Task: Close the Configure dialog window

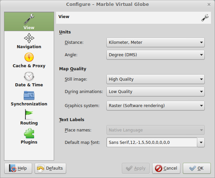Action: [x=209, y=5]
